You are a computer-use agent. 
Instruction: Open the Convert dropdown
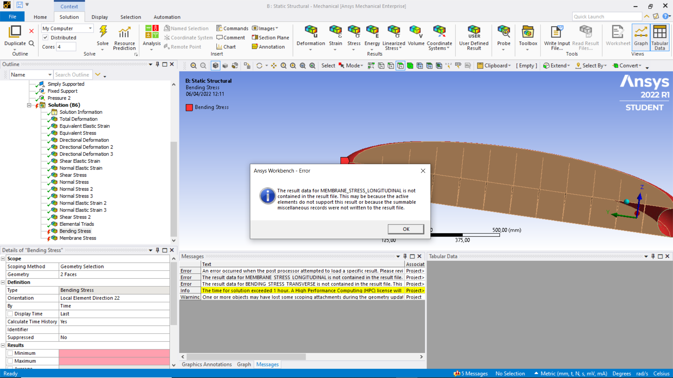627,65
